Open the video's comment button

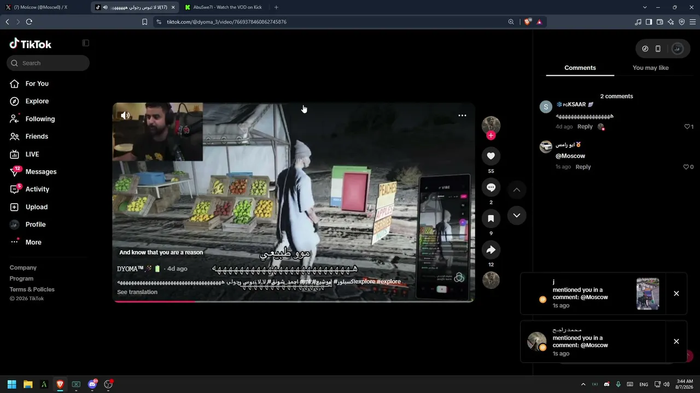click(x=491, y=187)
